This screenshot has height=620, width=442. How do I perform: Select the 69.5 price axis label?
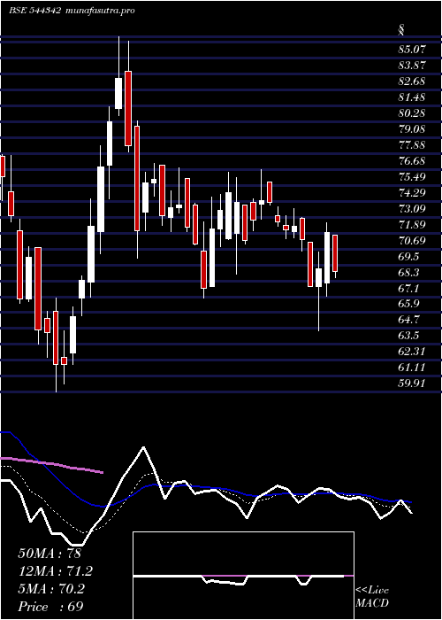point(409,256)
